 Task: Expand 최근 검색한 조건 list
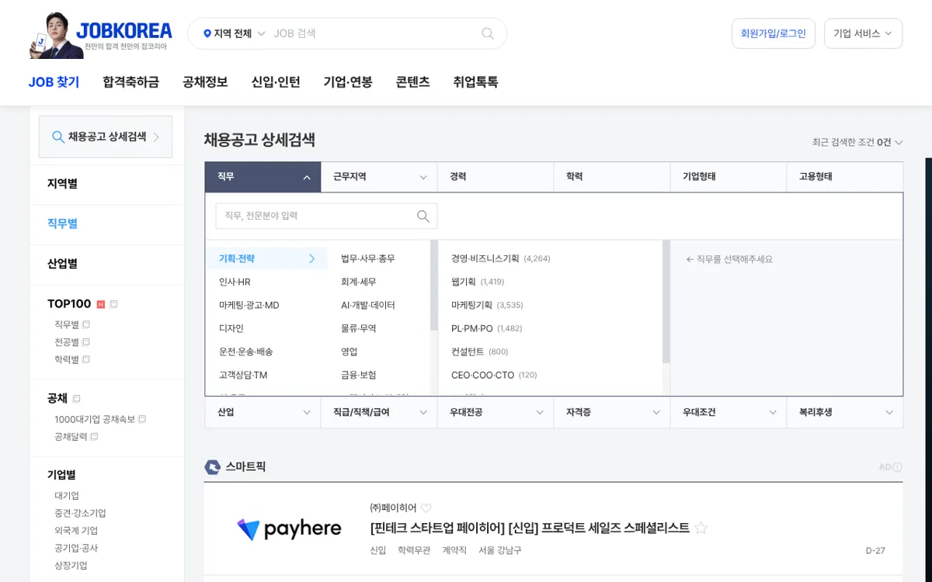coord(857,142)
